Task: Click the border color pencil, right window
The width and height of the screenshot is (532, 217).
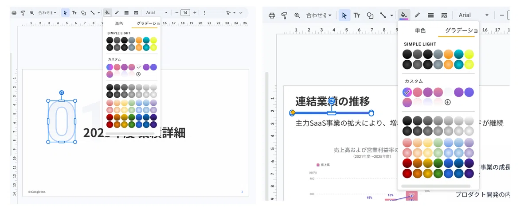Action: tap(417, 15)
